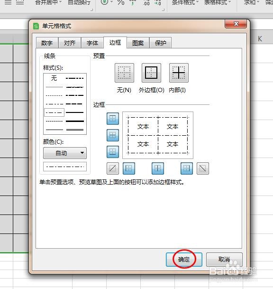273x289 pixels.
Task: Toggle the diagonal up border button
Action: pos(113,168)
